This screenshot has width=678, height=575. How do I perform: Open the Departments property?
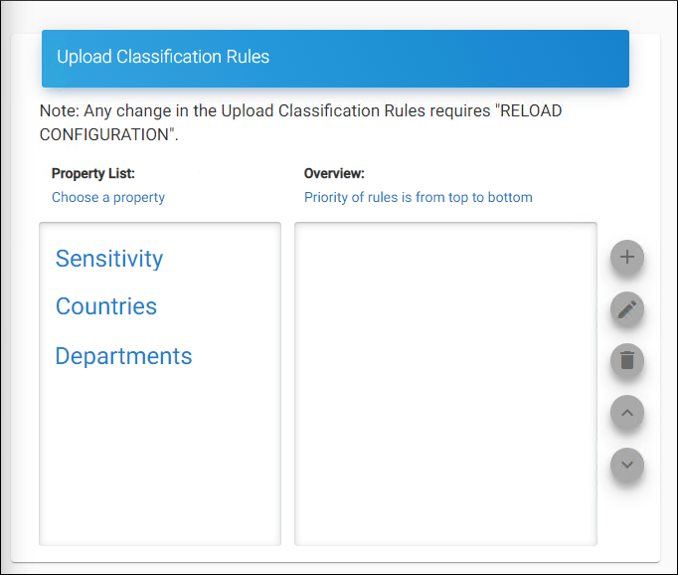click(123, 356)
